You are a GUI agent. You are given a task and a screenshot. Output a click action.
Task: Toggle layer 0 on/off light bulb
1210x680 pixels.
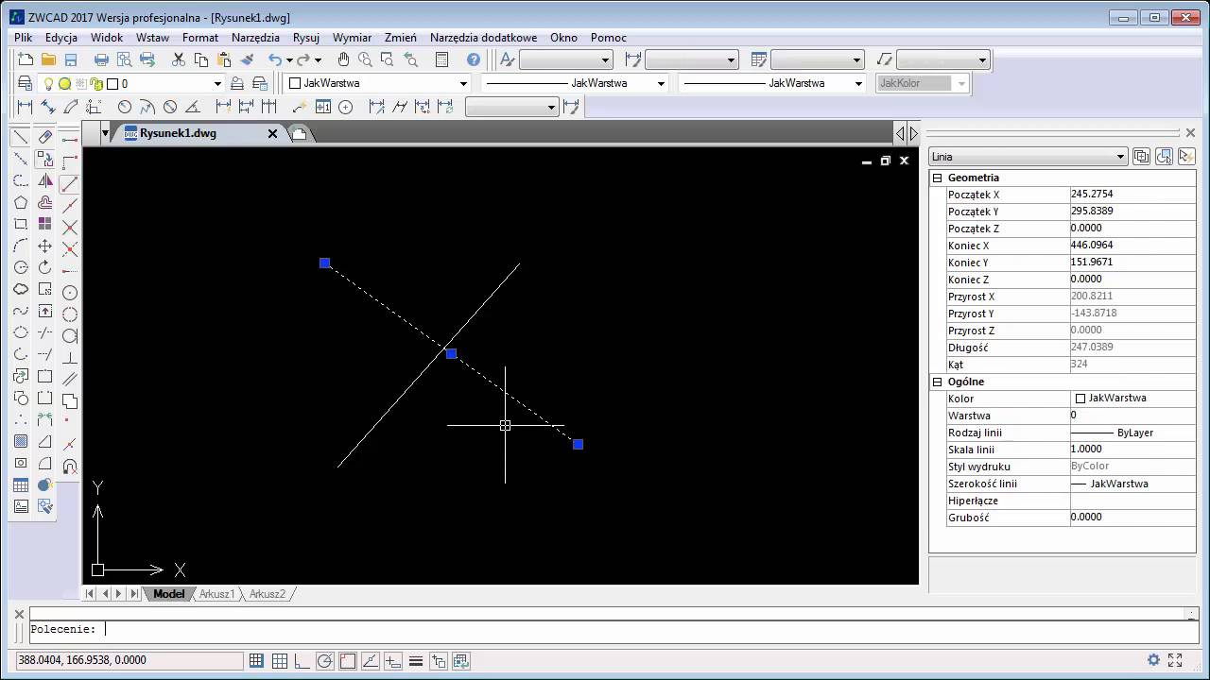[x=49, y=83]
